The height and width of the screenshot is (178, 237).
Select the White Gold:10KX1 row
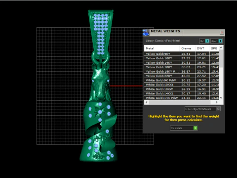point(182,85)
